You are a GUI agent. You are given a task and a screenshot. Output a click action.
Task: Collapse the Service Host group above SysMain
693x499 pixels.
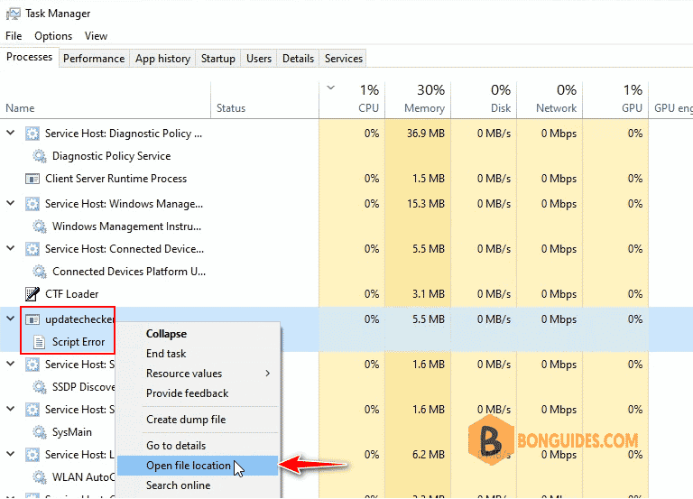click(11, 409)
